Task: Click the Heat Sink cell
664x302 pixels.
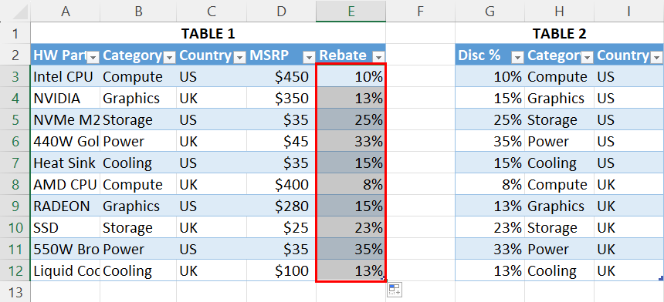Action: pos(65,163)
